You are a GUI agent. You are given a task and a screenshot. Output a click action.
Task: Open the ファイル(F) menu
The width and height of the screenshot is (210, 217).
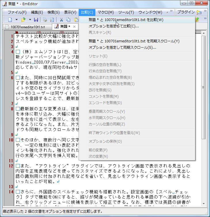[17, 12]
